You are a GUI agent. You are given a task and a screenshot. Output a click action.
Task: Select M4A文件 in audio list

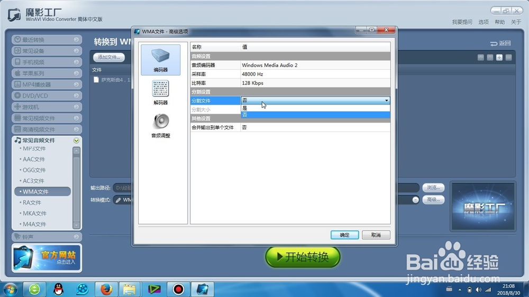click(x=34, y=224)
